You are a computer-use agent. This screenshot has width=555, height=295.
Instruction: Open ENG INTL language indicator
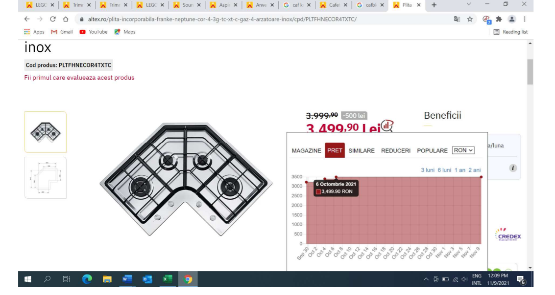point(477,279)
